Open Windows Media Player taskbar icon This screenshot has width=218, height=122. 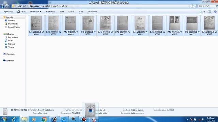click(33, 119)
